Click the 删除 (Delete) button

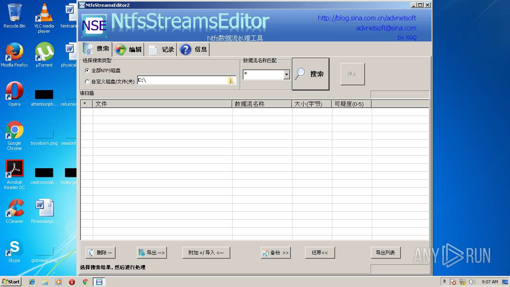pos(100,253)
